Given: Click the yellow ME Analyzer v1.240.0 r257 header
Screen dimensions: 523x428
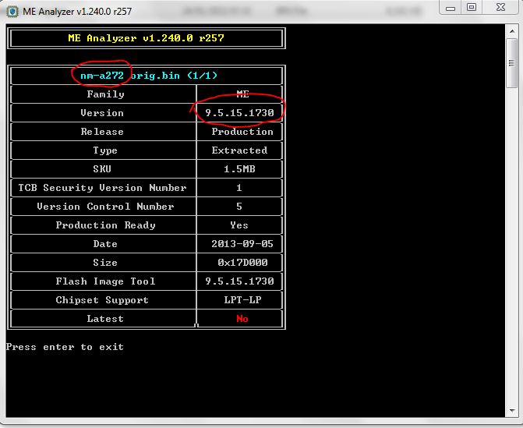Looking at the screenshot, I should coord(146,38).
